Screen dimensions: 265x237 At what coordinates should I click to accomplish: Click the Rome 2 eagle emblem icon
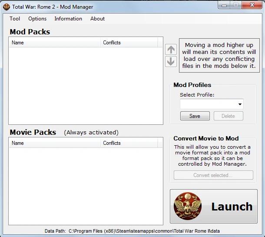click(187, 206)
